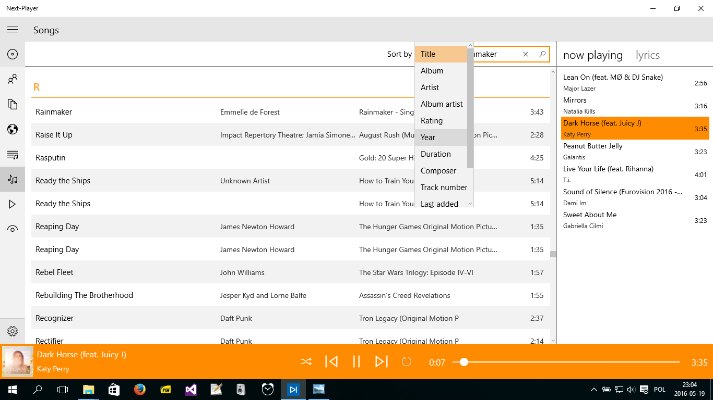The image size is (713, 400).
Task: Open the settings gear in sidebar
Action: click(13, 331)
